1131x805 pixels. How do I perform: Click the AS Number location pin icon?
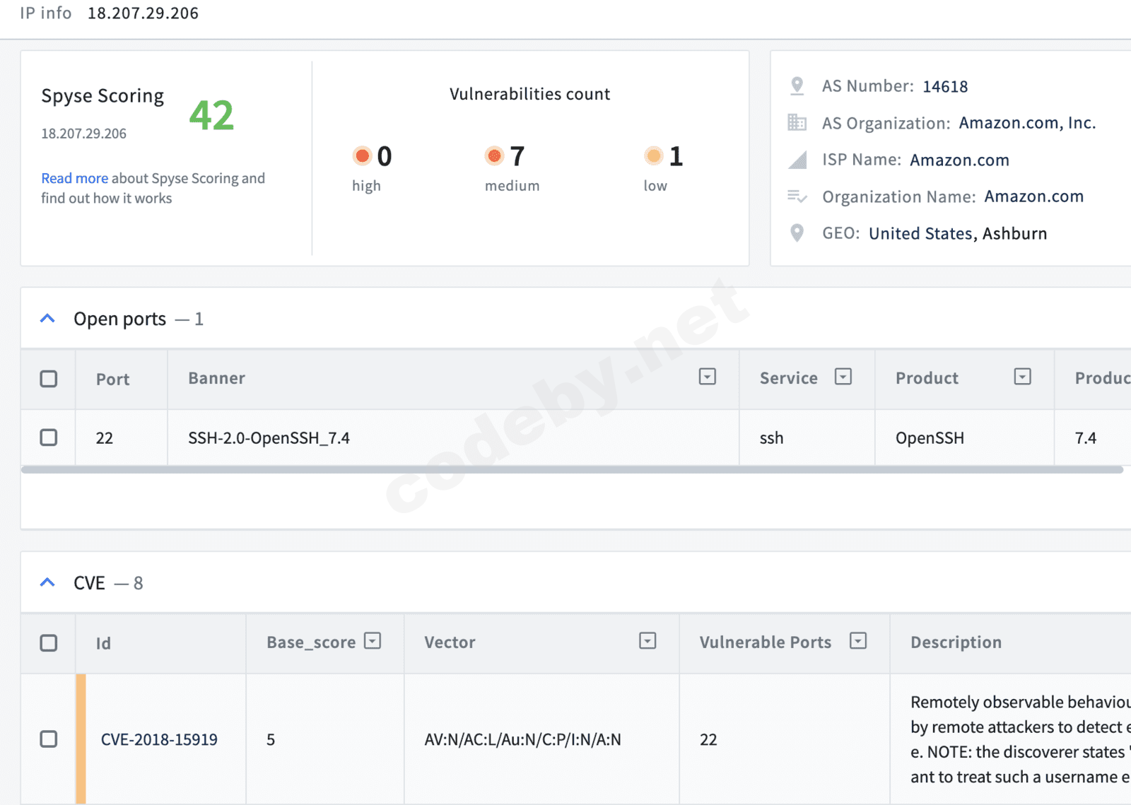[797, 86]
